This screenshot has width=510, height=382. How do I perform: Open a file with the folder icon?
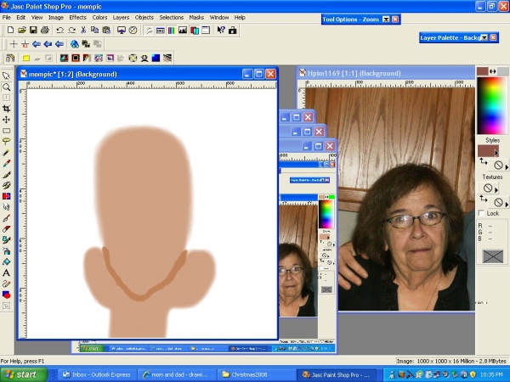pos(22,31)
